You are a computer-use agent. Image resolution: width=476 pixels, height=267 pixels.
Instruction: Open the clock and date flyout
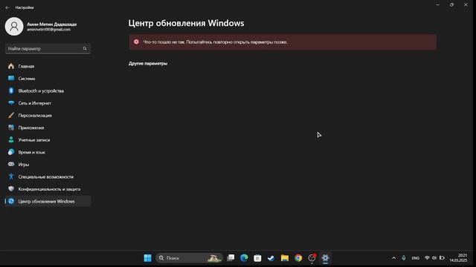[x=458, y=258]
